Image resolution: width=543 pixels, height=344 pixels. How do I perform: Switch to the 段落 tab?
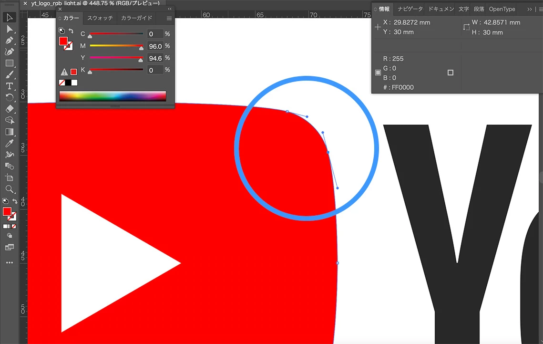pos(479,9)
